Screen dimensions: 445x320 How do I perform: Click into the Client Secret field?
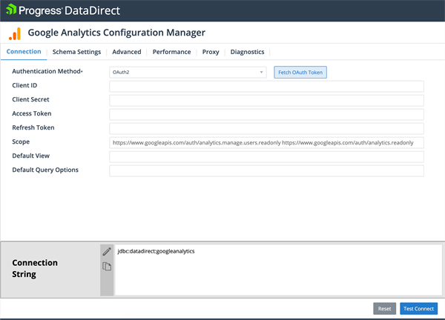click(x=266, y=100)
